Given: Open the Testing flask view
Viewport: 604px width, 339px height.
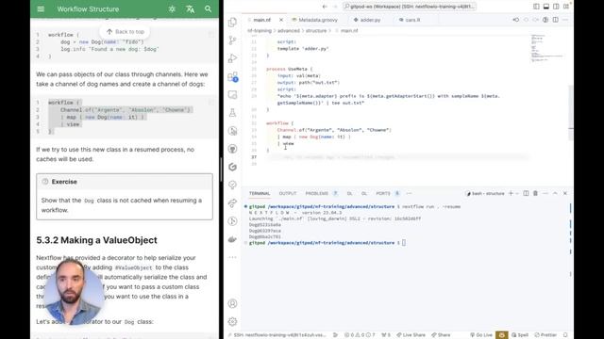Looking at the screenshot, I should (232, 113).
